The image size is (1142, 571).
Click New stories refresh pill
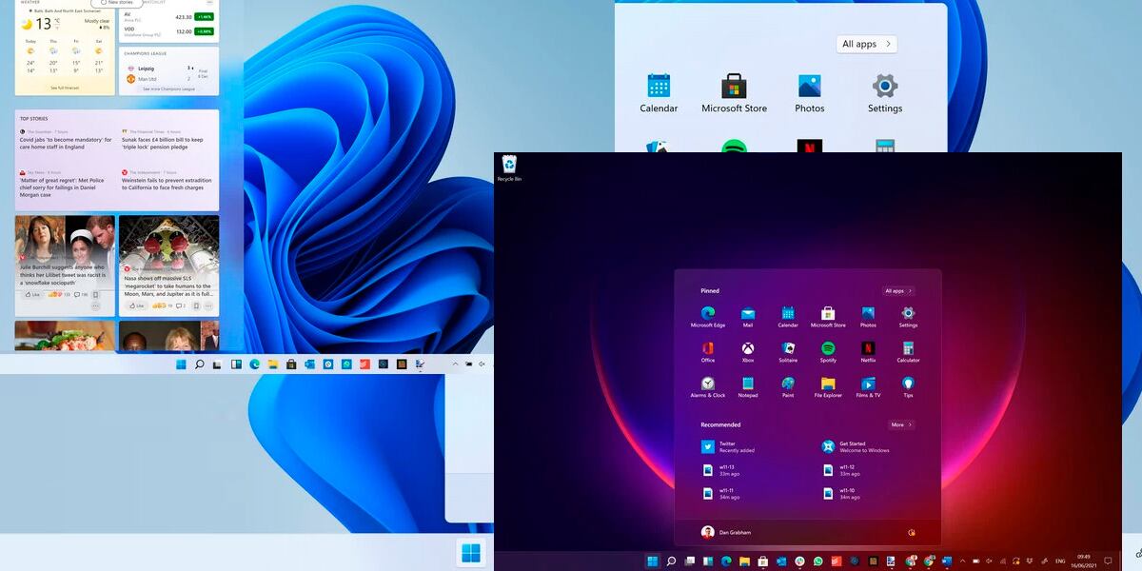tap(116, 3)
